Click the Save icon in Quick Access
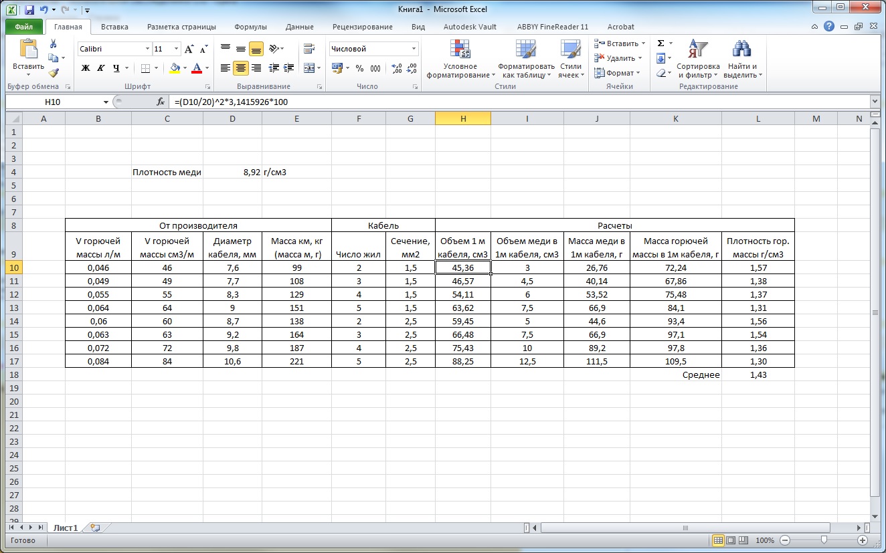The width and height of the screenshot is (886, 553). (29, 10)
